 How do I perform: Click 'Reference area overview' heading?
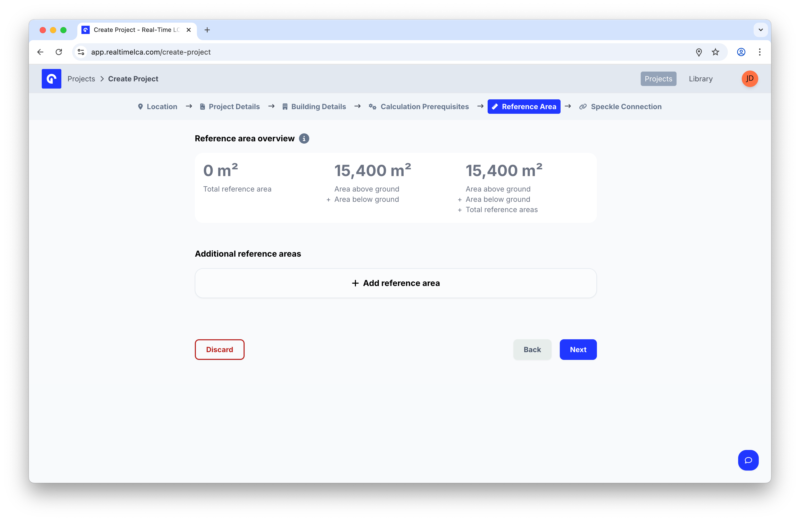point(245,139)
